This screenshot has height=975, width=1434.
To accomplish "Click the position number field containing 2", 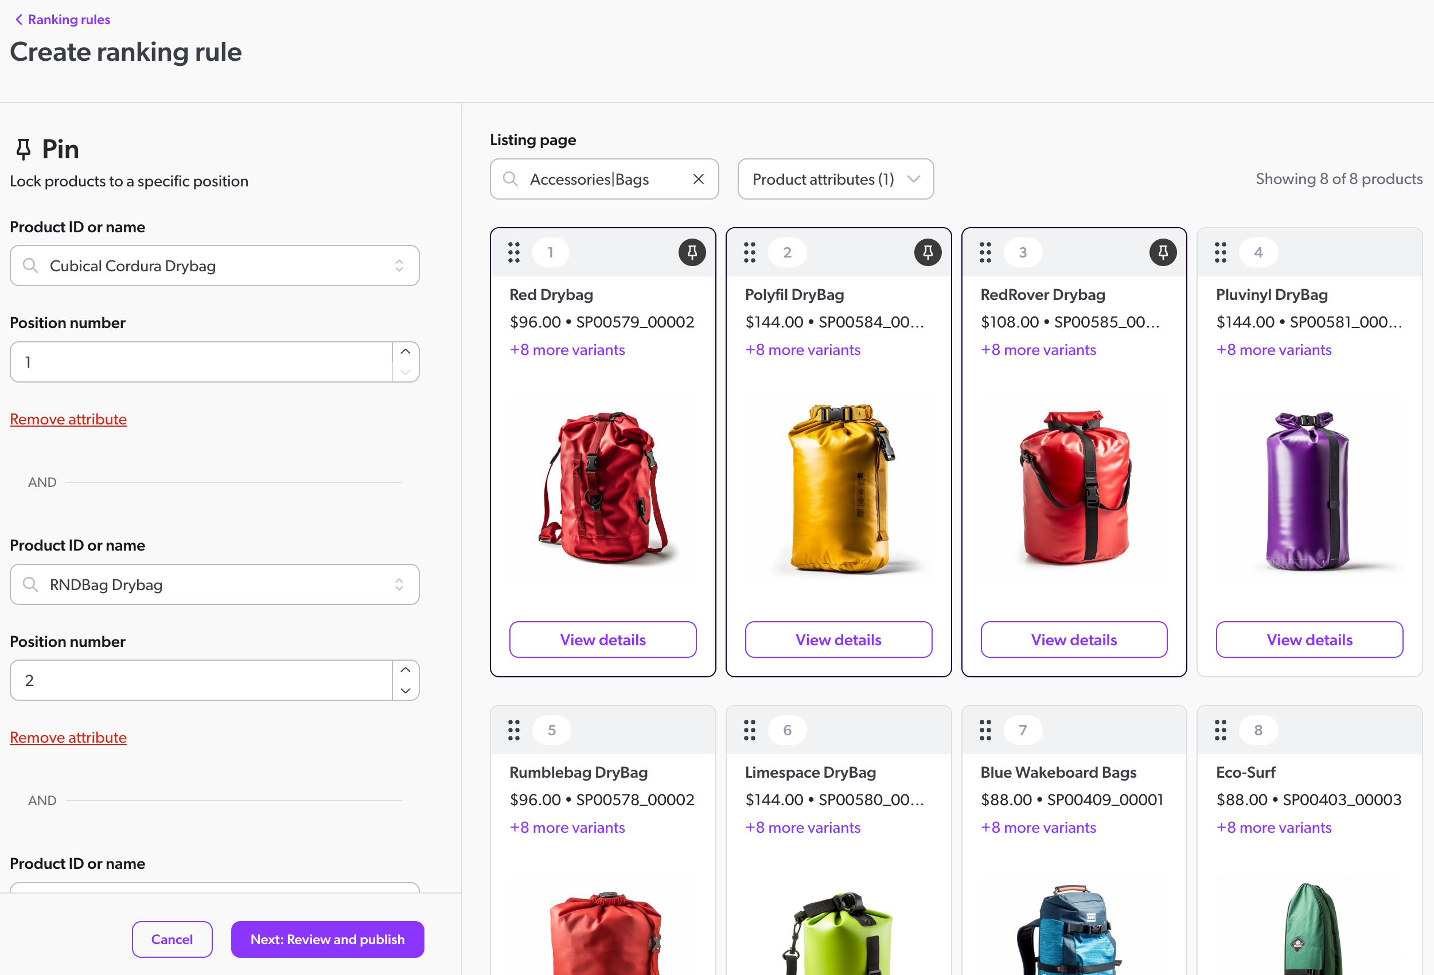I will pos(201,680).
